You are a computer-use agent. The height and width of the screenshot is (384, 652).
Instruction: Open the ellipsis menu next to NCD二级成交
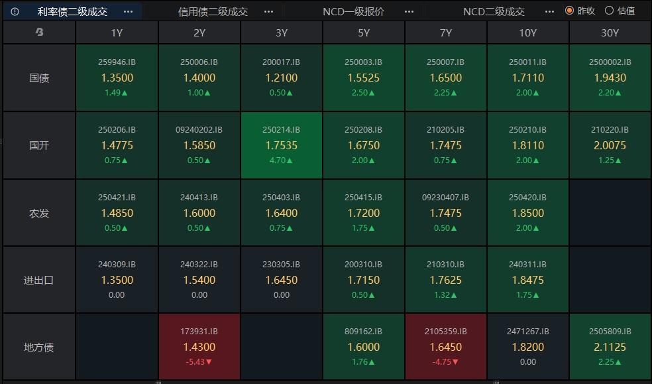coord(549,12)
